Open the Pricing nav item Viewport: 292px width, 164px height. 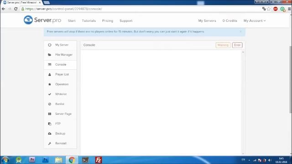(x=108, y=20)
